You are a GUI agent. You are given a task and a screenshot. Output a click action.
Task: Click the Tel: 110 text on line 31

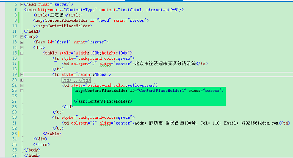(x=210, y=123)
